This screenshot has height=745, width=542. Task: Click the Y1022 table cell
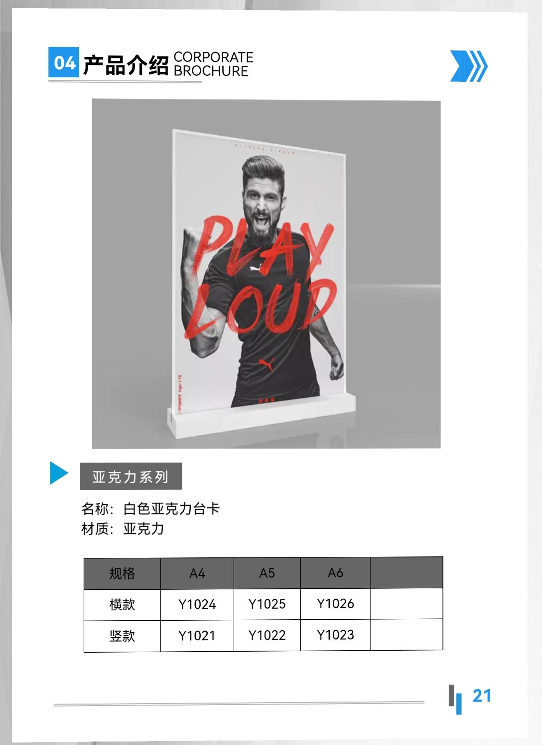coord(267,635)
